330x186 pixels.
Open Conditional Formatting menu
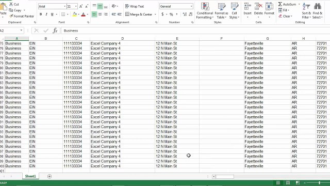[x=205, y=11]
